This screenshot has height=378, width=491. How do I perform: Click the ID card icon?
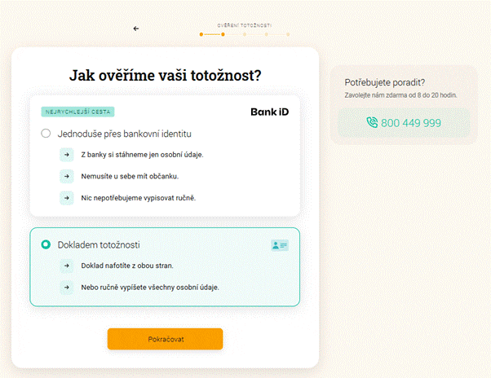pos(280,245)
